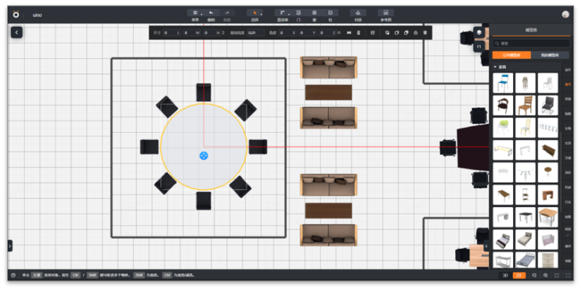Collapse the furniture category section

[496, 66]
